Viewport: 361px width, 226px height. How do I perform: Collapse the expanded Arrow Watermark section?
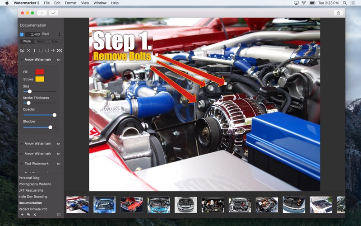(21, 60)
